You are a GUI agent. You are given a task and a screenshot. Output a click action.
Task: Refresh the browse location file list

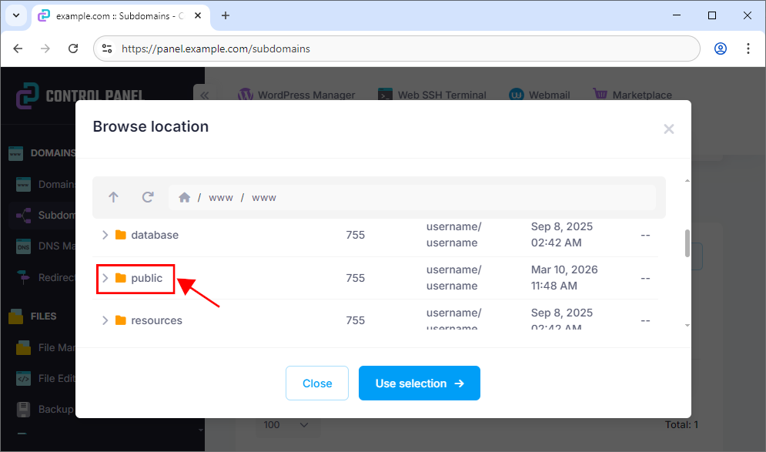[x=148, y=197]
